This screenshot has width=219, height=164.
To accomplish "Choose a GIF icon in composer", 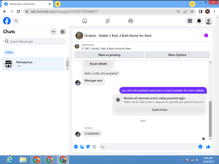I will click(94, 147).
